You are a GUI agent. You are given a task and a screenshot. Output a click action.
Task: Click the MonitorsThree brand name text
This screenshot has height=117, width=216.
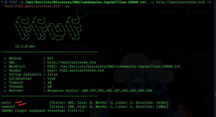(x=105, y=12)
